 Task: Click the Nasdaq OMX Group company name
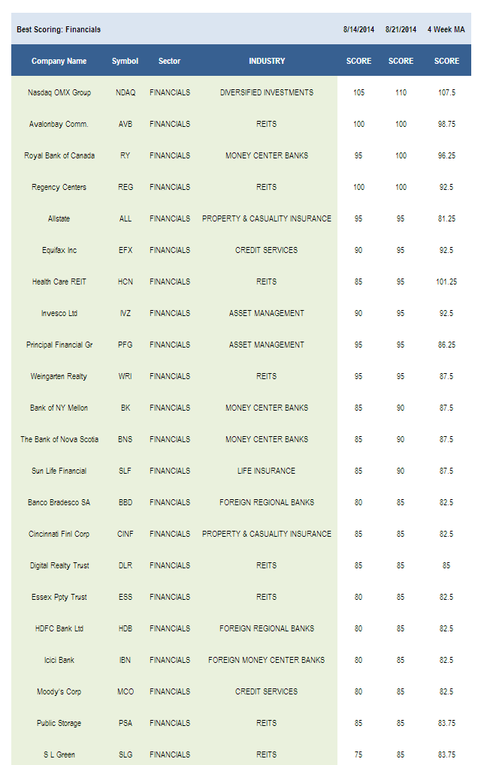coord(59,92)
